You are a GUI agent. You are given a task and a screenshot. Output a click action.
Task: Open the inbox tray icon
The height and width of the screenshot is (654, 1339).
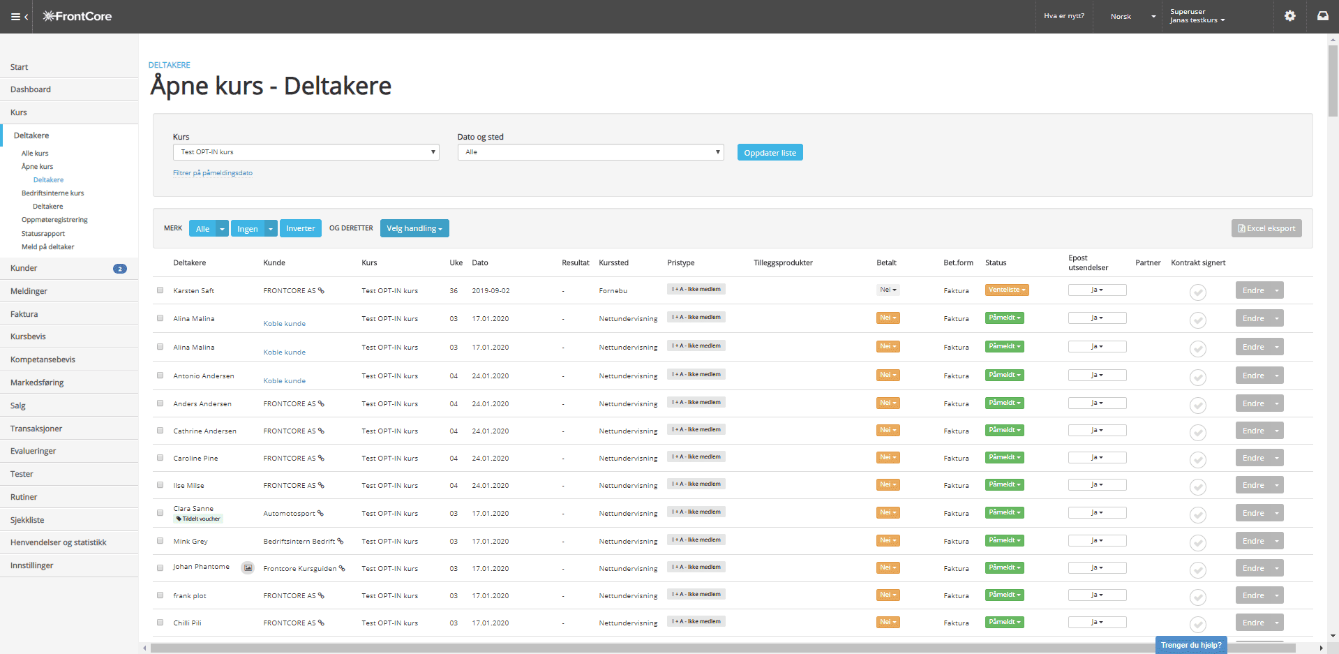pos(1322,16)
